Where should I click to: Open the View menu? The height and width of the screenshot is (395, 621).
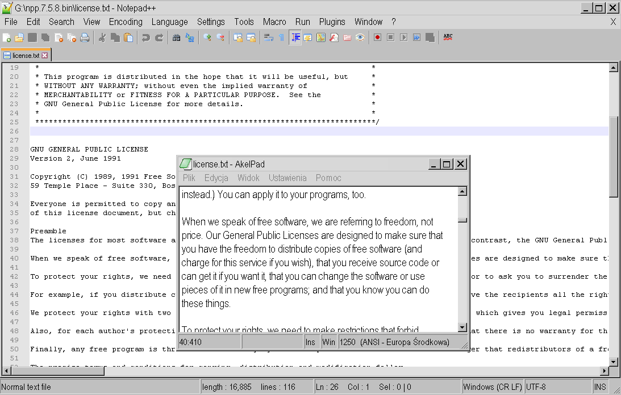click(x=91, y=22)
